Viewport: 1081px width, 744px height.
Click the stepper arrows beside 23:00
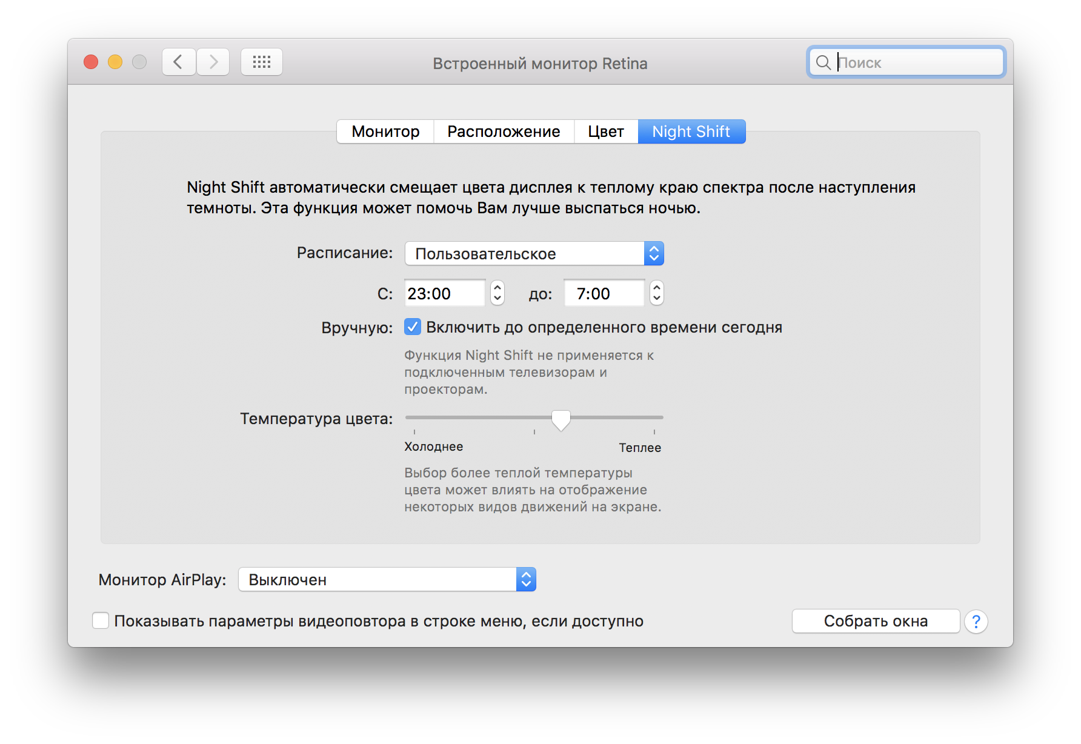(497, 293)
